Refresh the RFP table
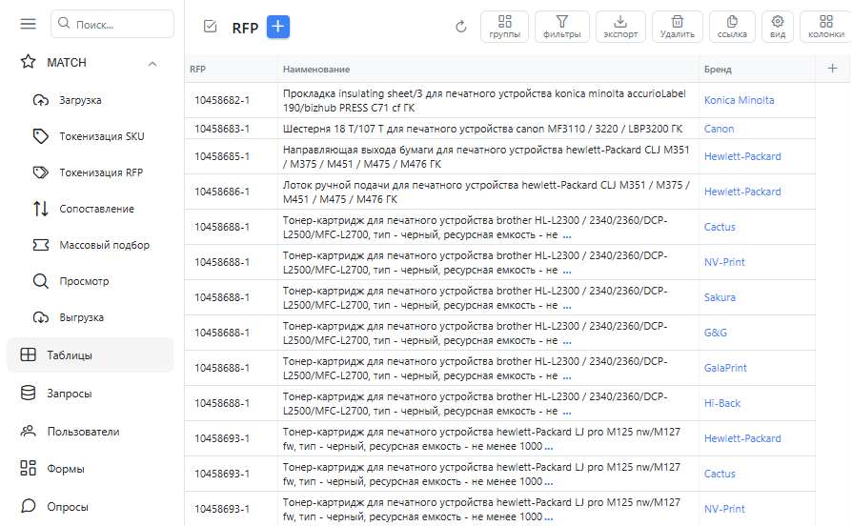 coord(460,27)
